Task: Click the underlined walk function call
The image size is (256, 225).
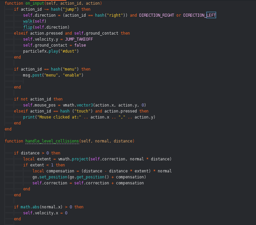Action: [x=28, y=21]
